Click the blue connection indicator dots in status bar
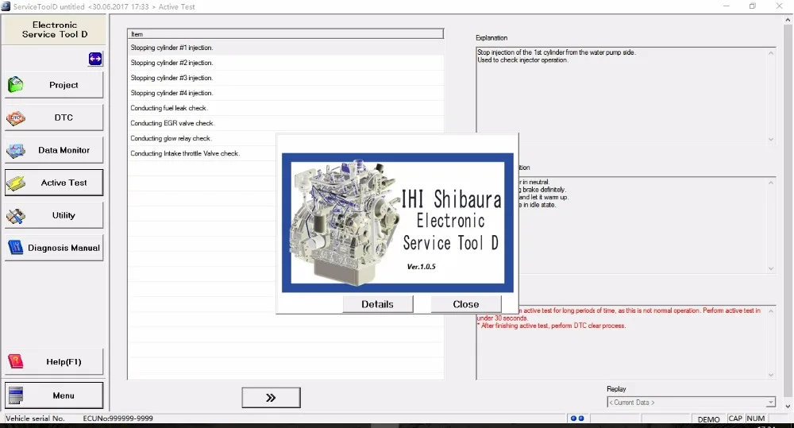This screenshot has width=794, height=428. click(x=577, y=418)
